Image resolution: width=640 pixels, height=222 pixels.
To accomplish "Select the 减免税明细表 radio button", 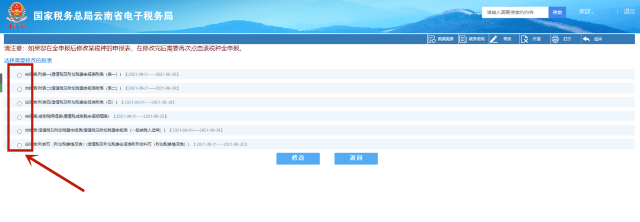I will [x=20, y=118].
